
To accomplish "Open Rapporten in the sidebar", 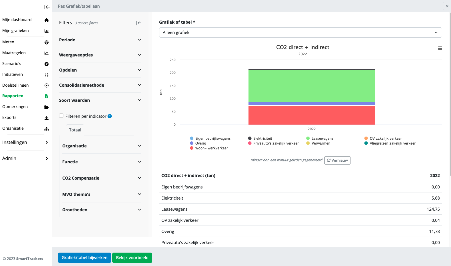I will [x=13, y=96].
